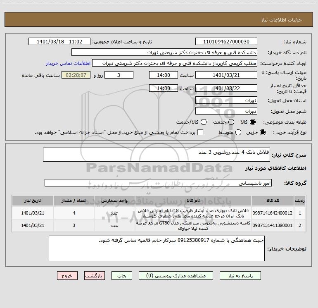Select the جزیی purchase type radio
The width and height of the screenshot is (318, 308).
click(262, 132)
